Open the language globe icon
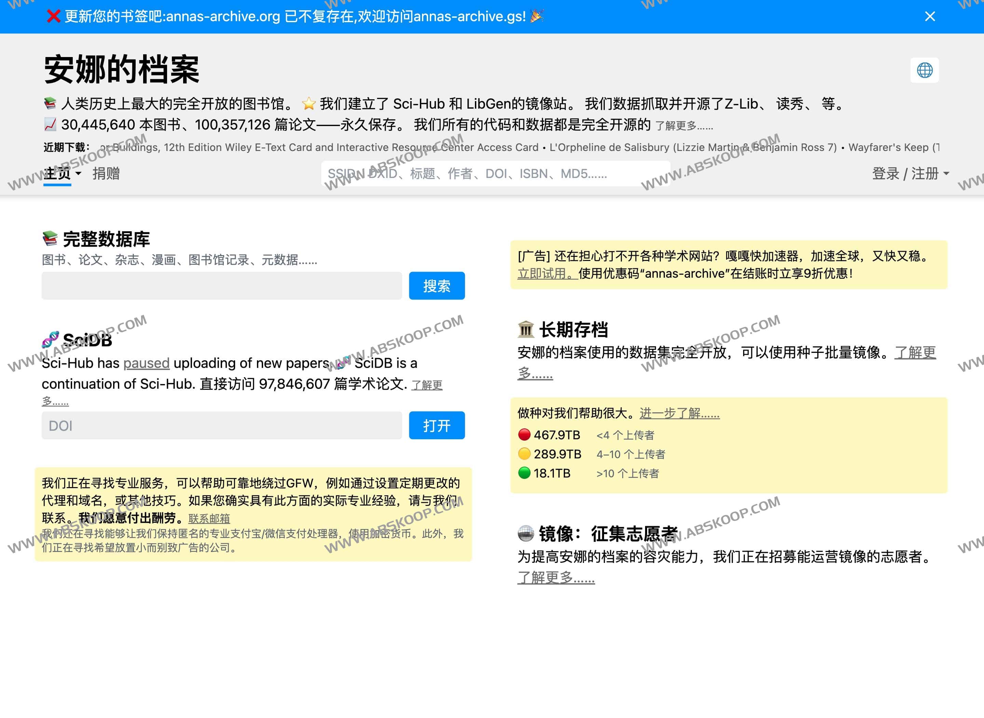The height and width of the screenshot is (718, 984). [925, 70]
